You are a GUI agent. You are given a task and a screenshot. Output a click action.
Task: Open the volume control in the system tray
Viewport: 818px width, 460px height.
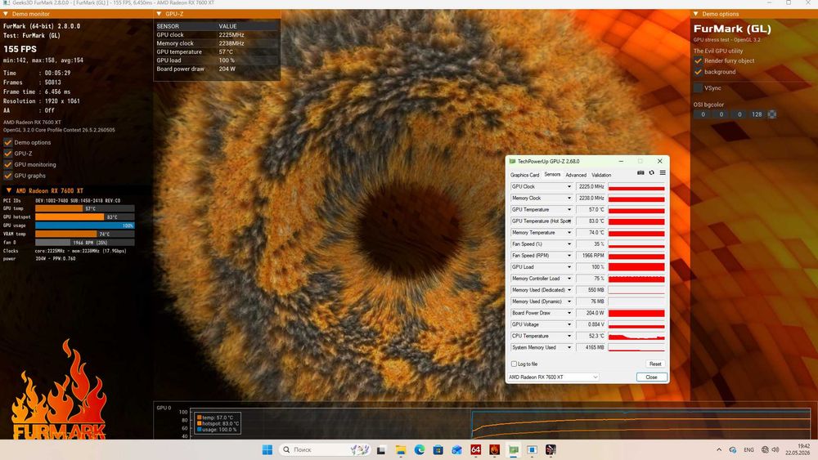775,449
